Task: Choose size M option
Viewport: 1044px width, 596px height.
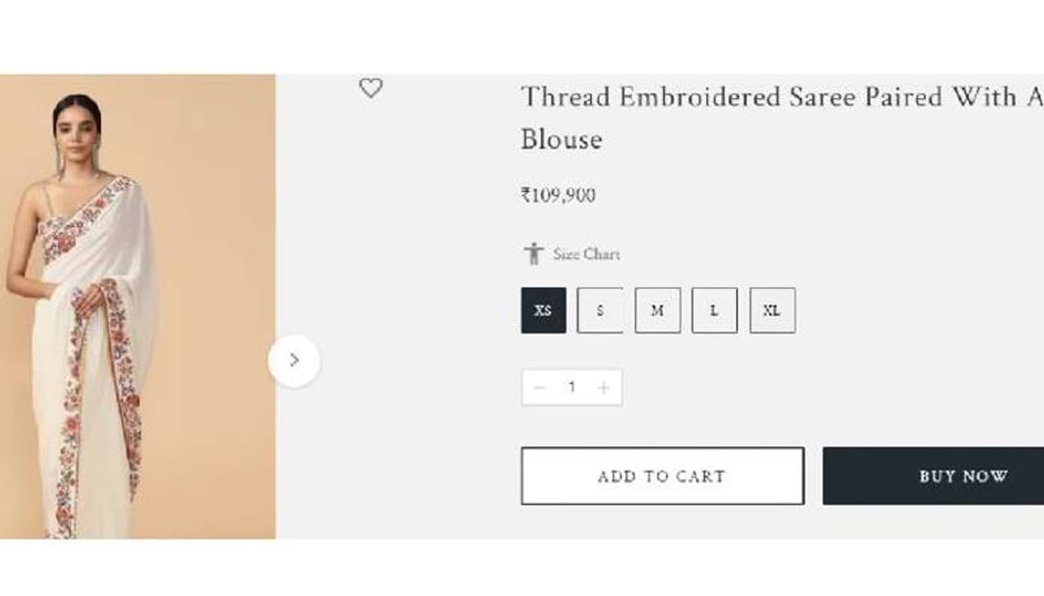Action: [x=657, y=311]
